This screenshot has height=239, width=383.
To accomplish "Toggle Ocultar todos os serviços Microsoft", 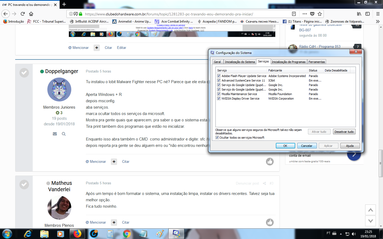I will pos(217,138).
